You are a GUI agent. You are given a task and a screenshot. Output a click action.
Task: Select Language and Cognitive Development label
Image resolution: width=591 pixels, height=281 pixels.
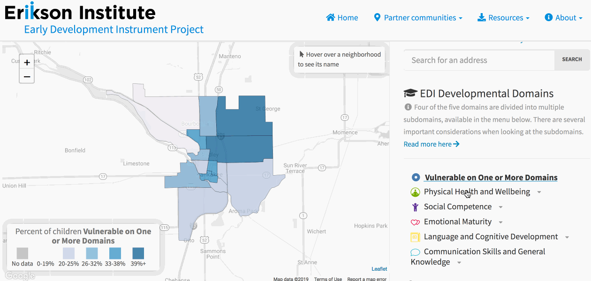click(491, 237)
